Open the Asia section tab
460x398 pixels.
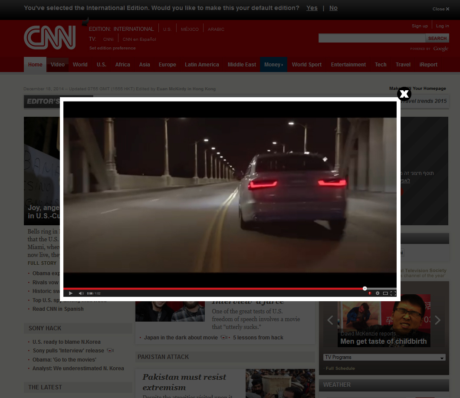(x=145, y=65)
